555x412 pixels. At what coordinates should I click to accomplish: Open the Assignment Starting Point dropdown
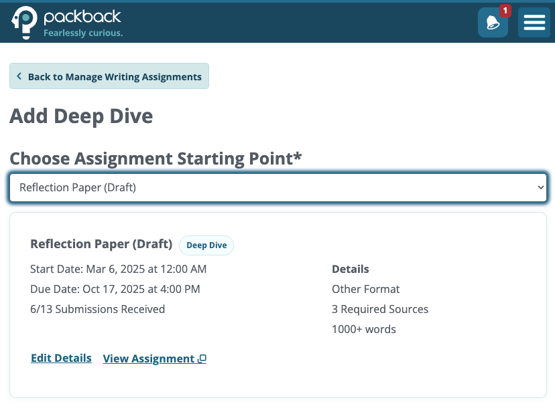click(x=278, y=187)
